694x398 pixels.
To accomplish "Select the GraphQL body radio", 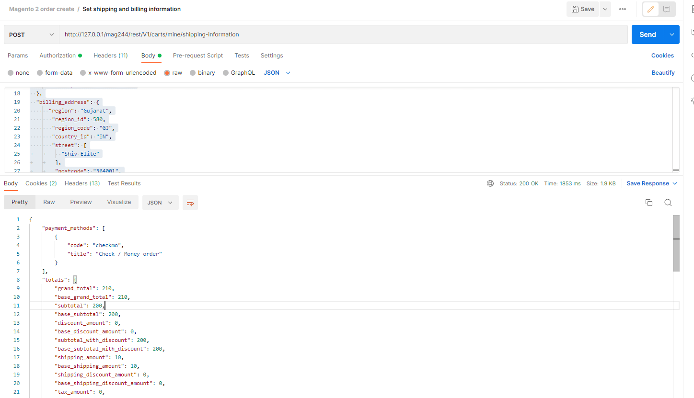I will [x=226, y=73].
